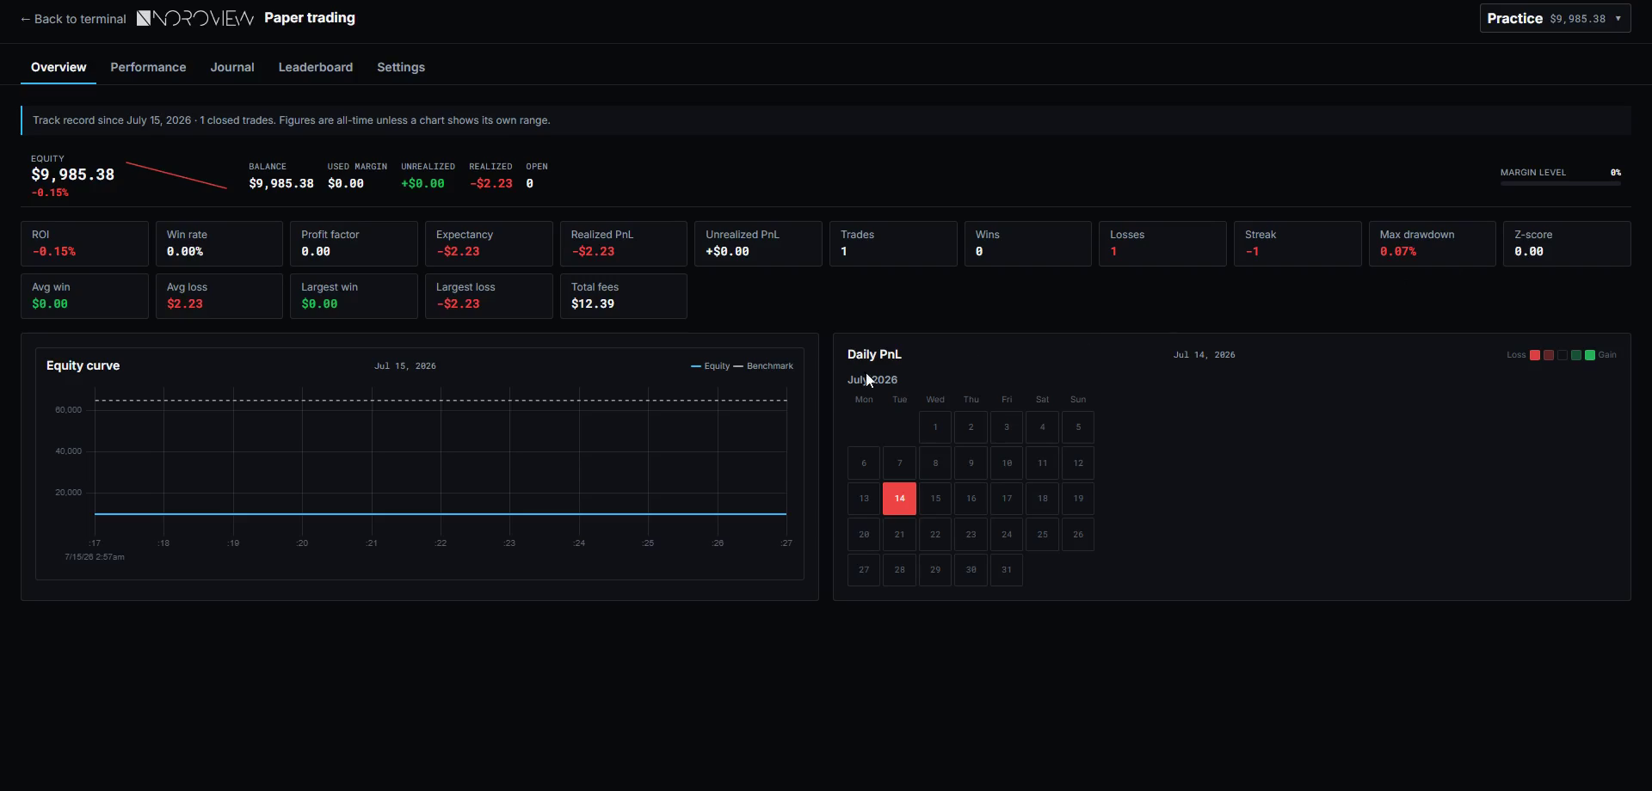1652x791 pixels.
Task: Click the Largest loss card
Action: (489, 296)
